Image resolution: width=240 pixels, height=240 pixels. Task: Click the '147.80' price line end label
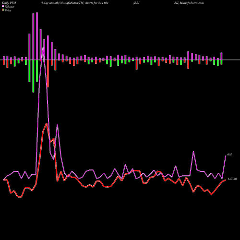[x=232, y=179]
